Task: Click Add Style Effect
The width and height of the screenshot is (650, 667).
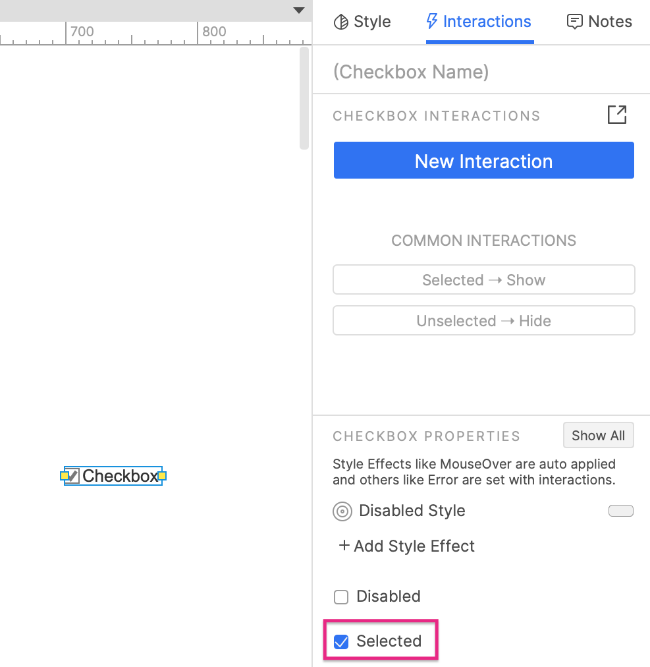Action: (406, 546)
